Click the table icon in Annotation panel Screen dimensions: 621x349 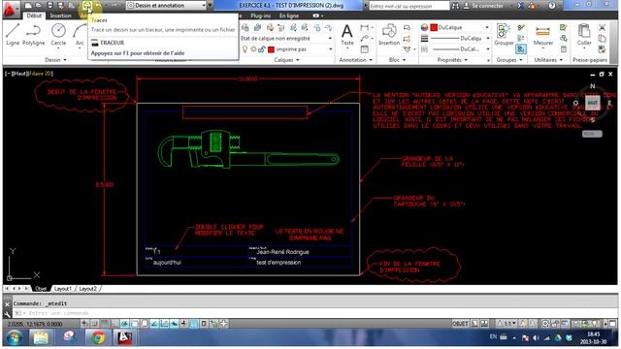click(x=365, y=49)
